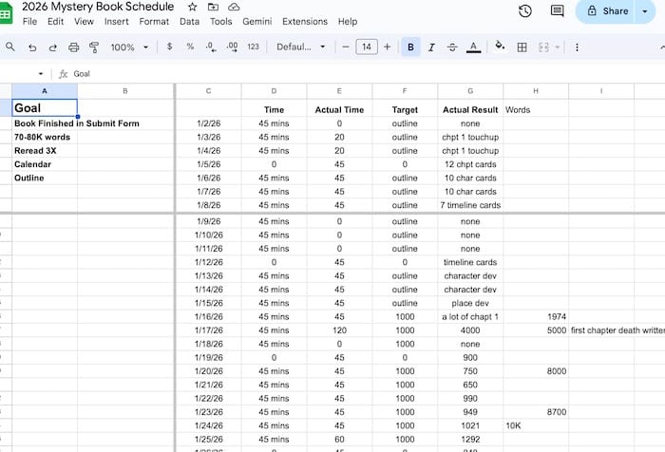Screen dimensions: 665x452
Task: Decrease decimal places
Action: click(x=211, y=47)
